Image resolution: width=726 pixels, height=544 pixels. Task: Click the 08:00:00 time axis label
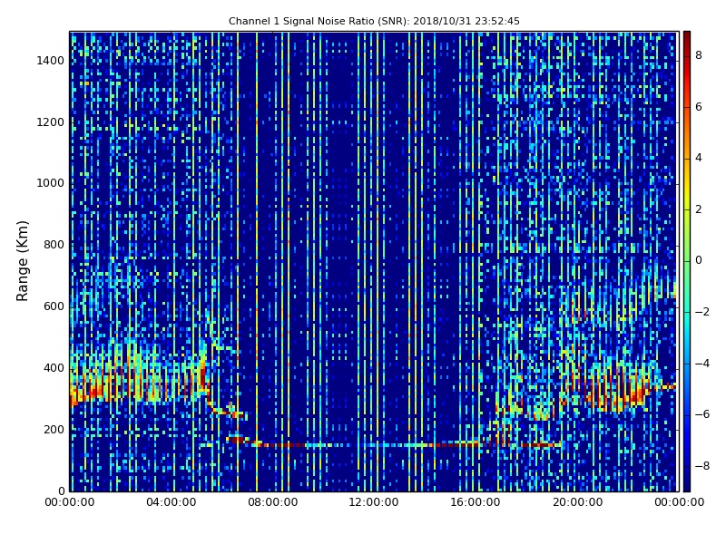coord(273,502)
